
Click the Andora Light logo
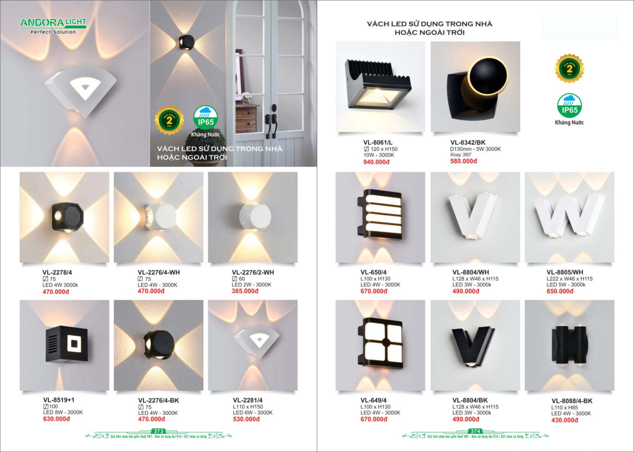pyautogui.click(x=53, y=26)
